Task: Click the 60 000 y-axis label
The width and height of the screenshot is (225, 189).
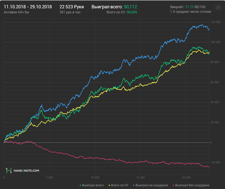Action: click(x=215, y=82)
